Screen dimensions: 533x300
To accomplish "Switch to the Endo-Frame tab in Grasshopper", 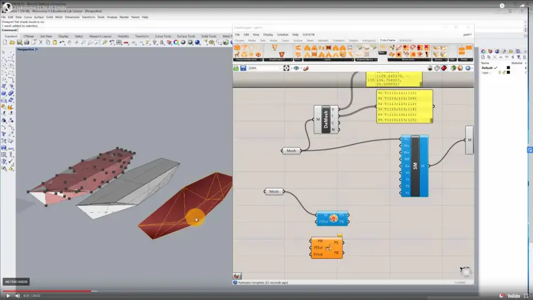I will pos(387,40).
